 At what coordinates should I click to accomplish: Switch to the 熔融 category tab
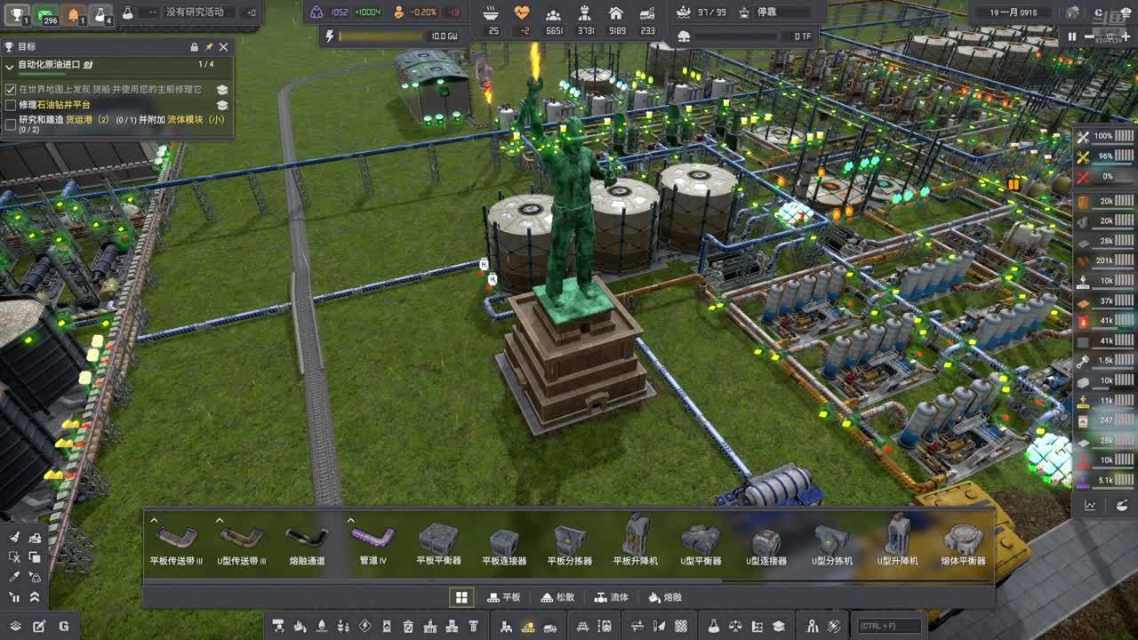(665, 597)
